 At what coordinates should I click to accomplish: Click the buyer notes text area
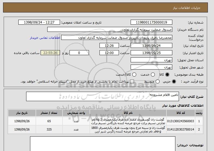coord(103,144)
